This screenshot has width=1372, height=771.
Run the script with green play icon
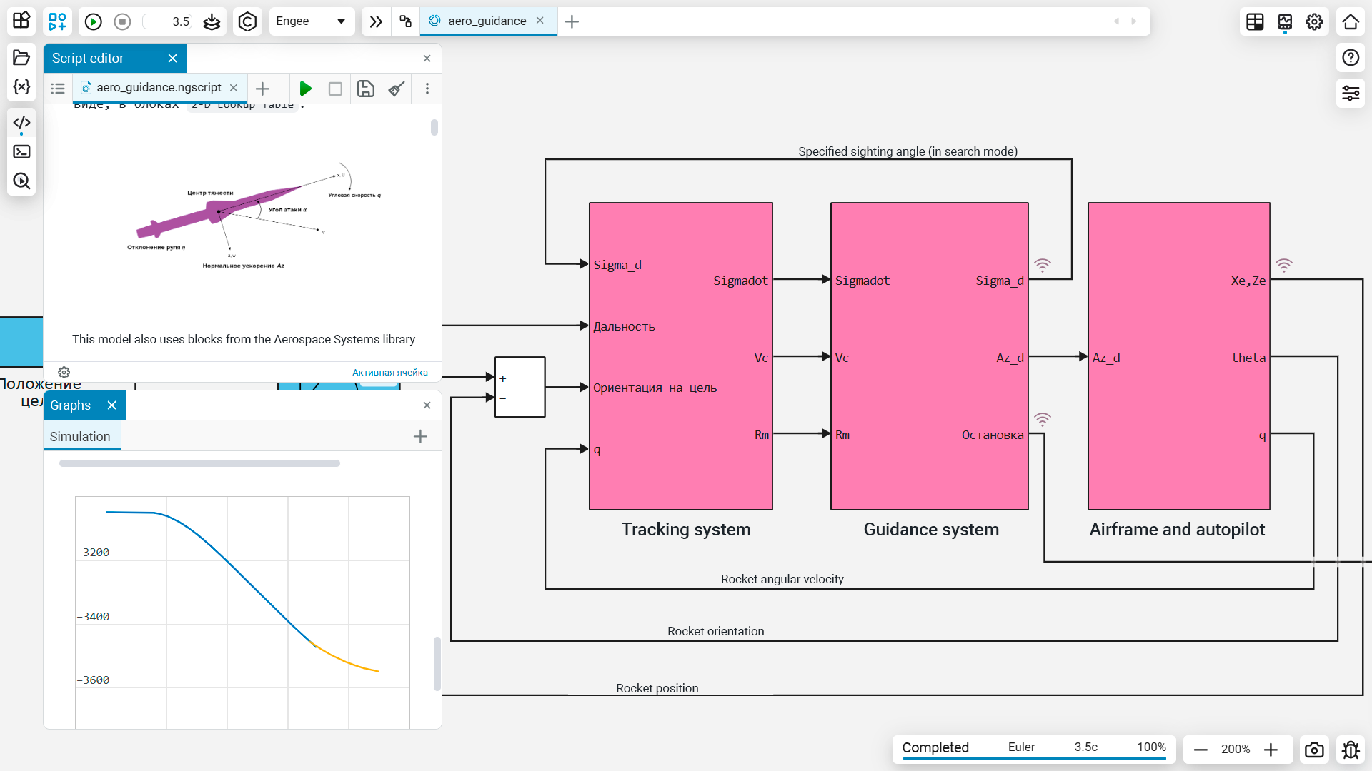point(305,89)
